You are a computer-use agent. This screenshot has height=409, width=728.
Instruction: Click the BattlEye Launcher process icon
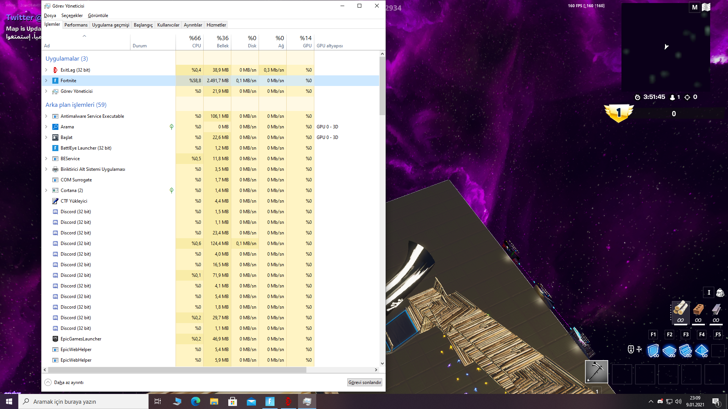(x=55, y=148)
